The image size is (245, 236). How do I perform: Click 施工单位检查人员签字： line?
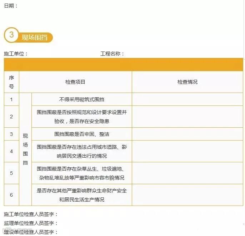click(31, 214)
